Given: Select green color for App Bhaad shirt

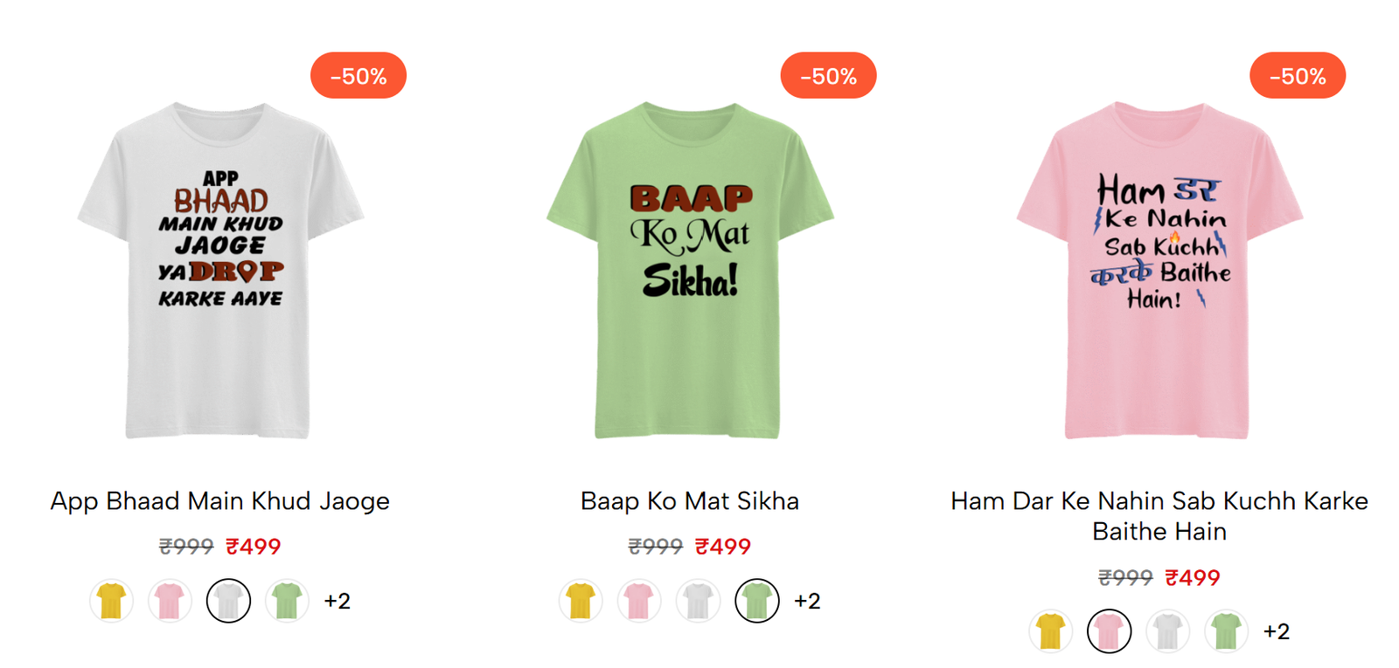Looking at the screenshot, I should [287, 601].
